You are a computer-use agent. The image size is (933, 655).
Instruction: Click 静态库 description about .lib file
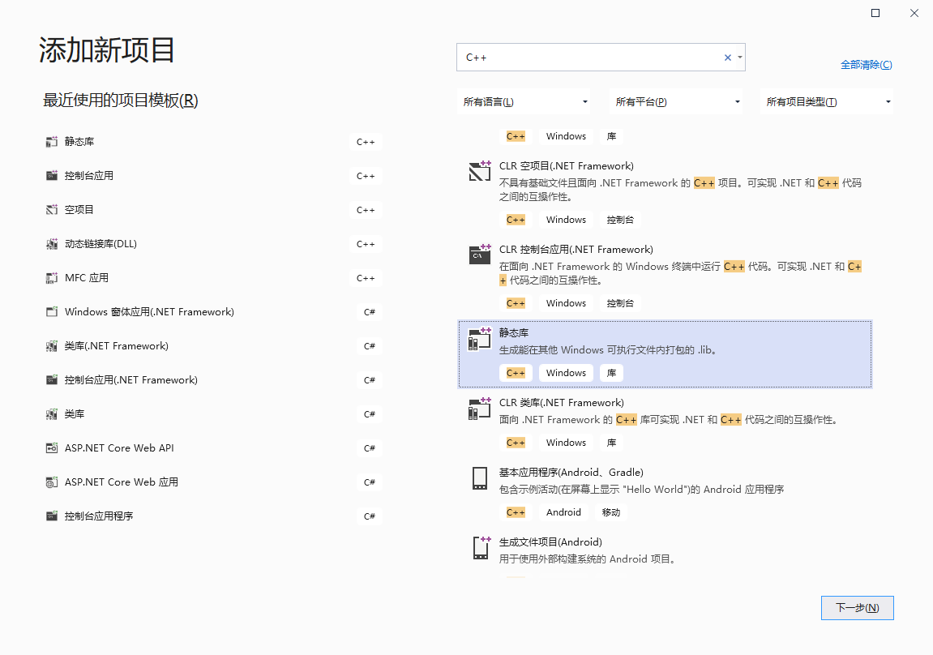point(610,350)
